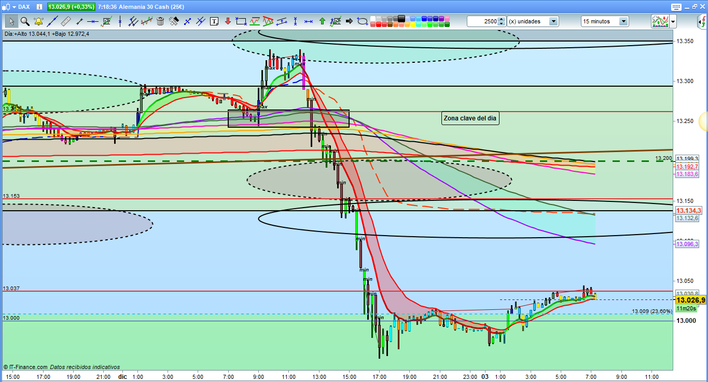Image resolution: width=708 pixels, height=382 pixels.
Task: Click the trash can delete-objects icon
Action: (x=160, y=21)
